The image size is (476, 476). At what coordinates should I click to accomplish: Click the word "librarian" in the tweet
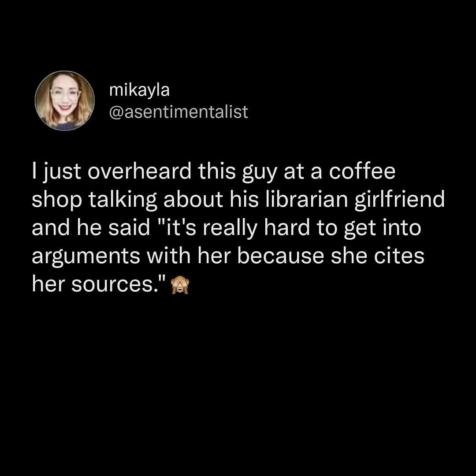307,199
